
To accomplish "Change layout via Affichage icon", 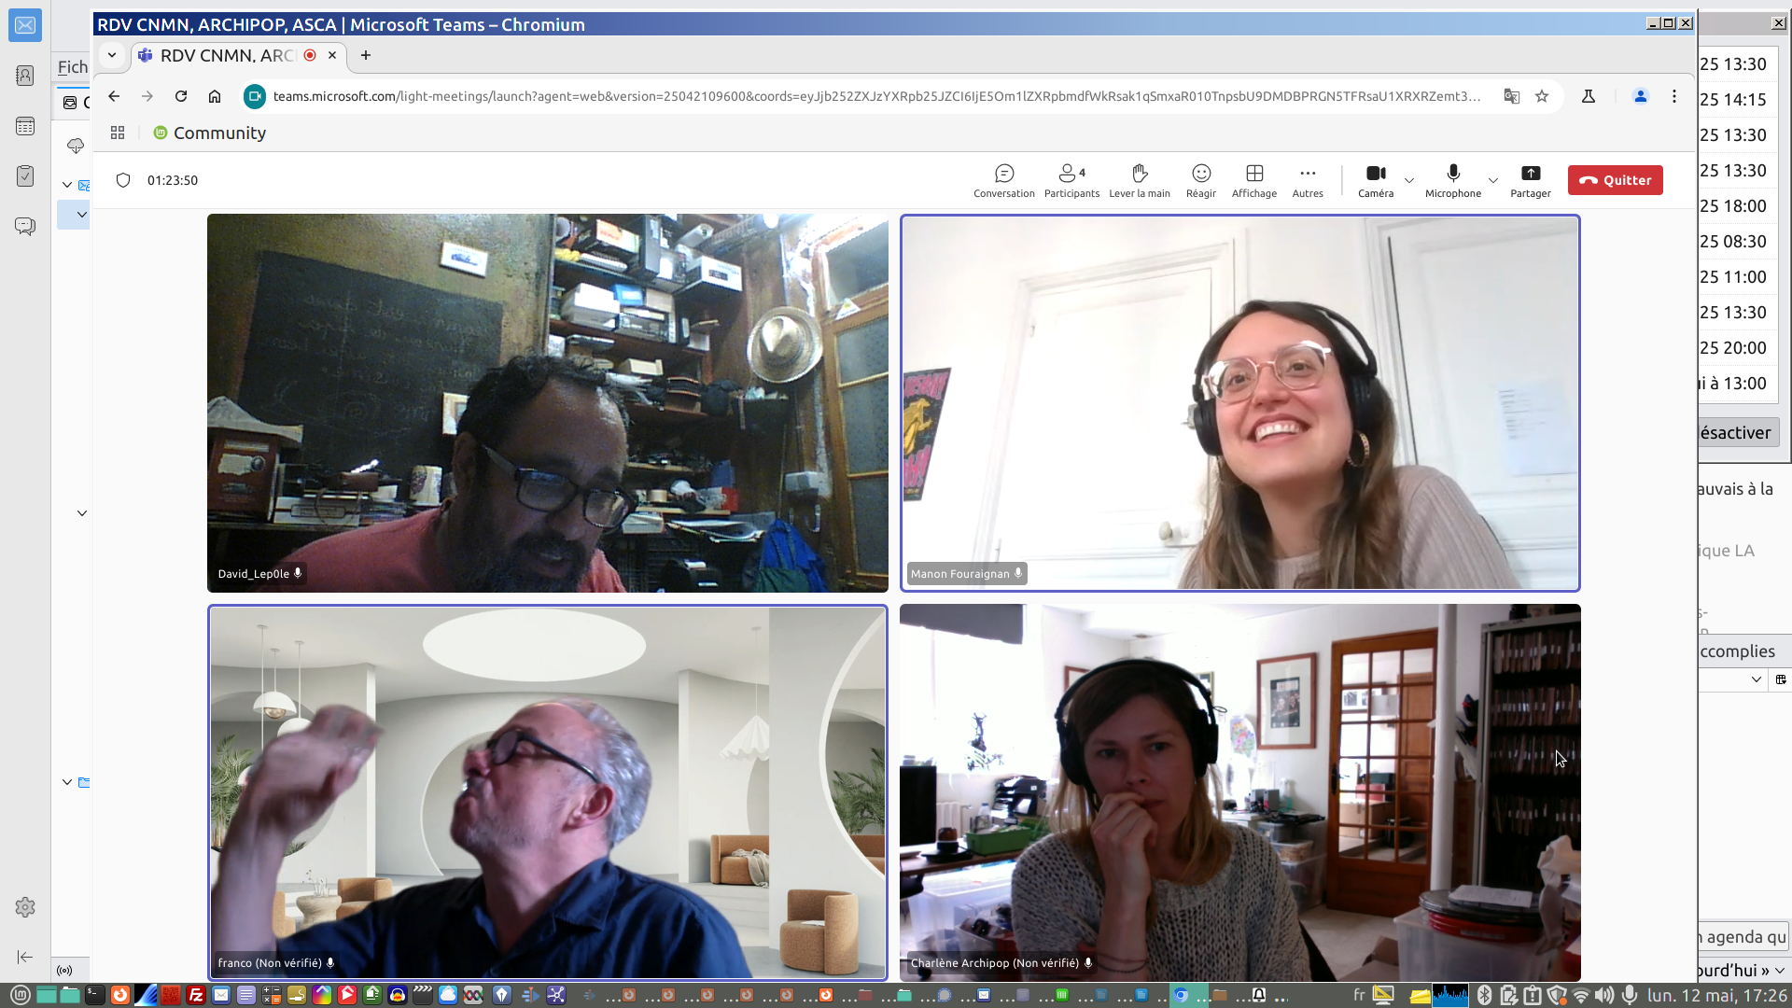I will [1253, 180].
